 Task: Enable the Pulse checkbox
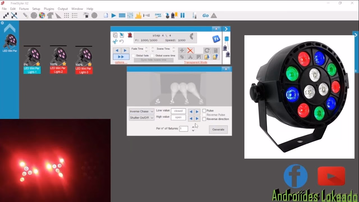point(204,111)
